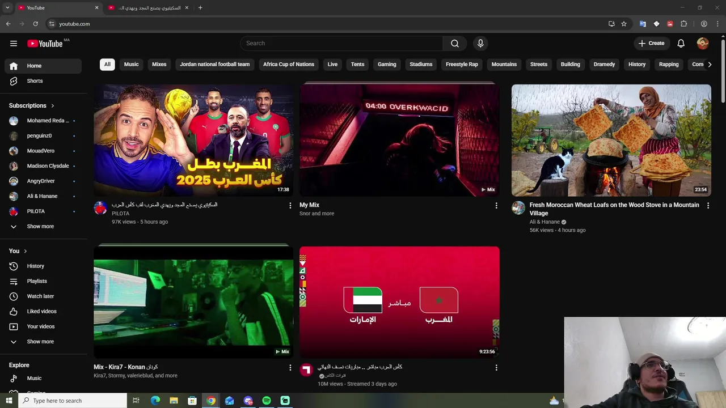Open Your videos in the sidebar

coord(43,326)
